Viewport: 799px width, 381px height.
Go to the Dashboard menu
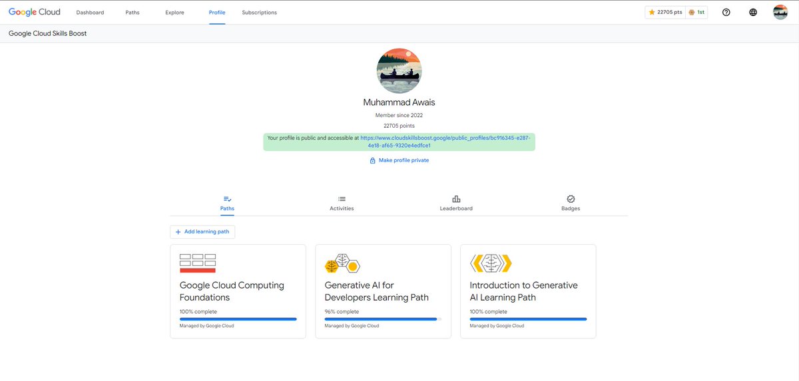pyautogui.click(x=90, y=13)
